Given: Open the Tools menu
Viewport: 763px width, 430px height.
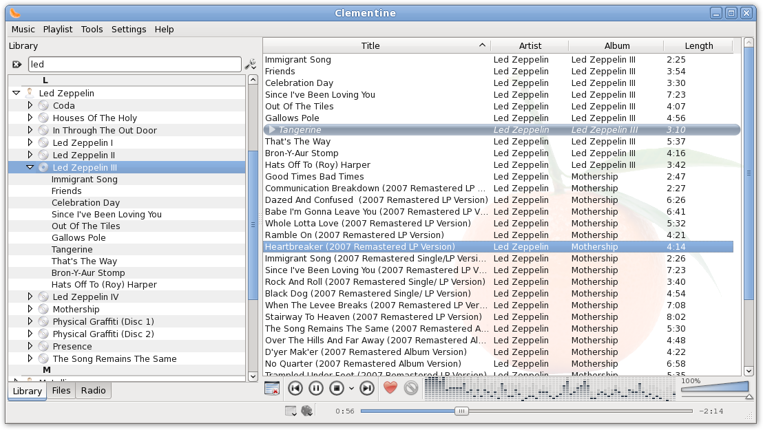Looking at the screenshot, I should pos(92,29).
